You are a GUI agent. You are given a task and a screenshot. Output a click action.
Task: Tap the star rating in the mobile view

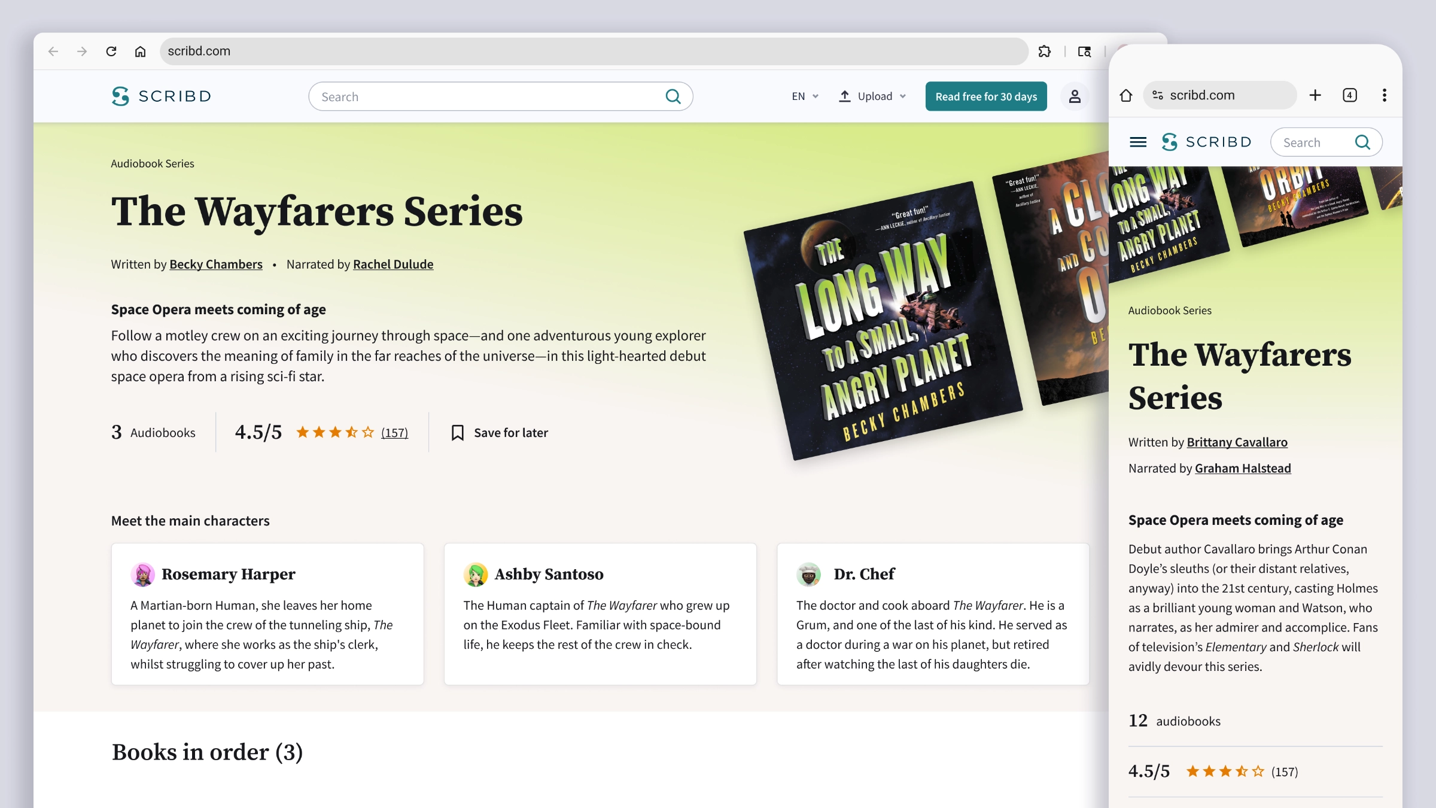(x=1225, y=771)
